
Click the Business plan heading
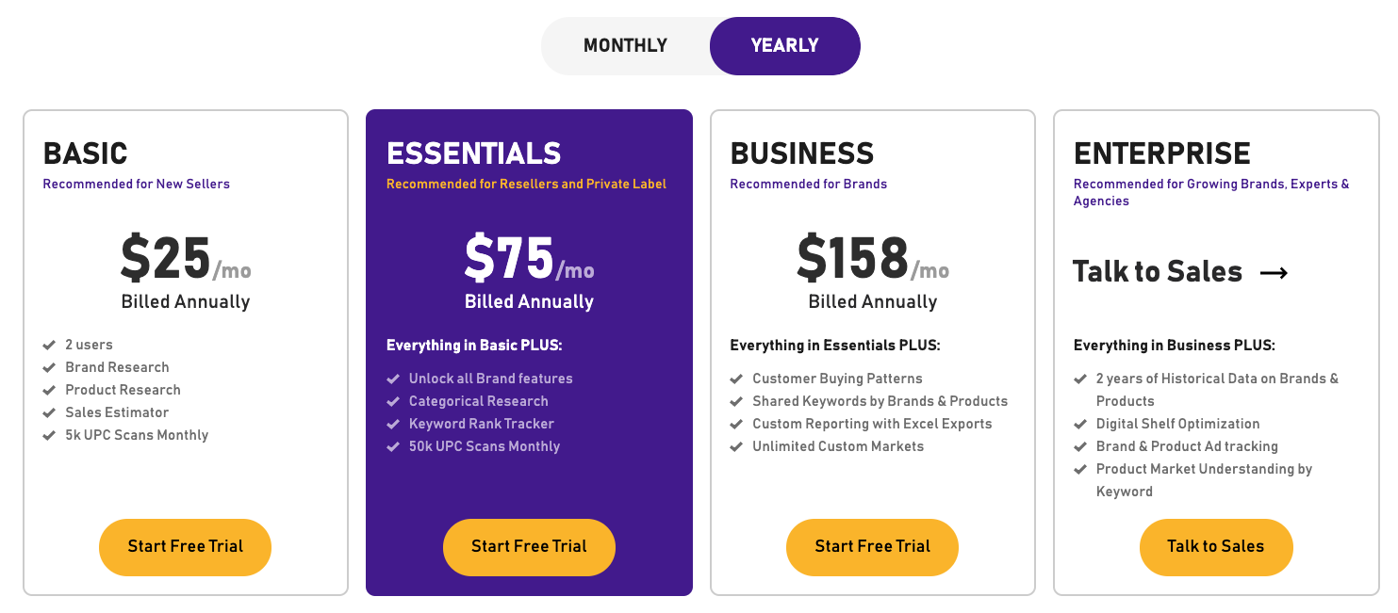[801, 153]
